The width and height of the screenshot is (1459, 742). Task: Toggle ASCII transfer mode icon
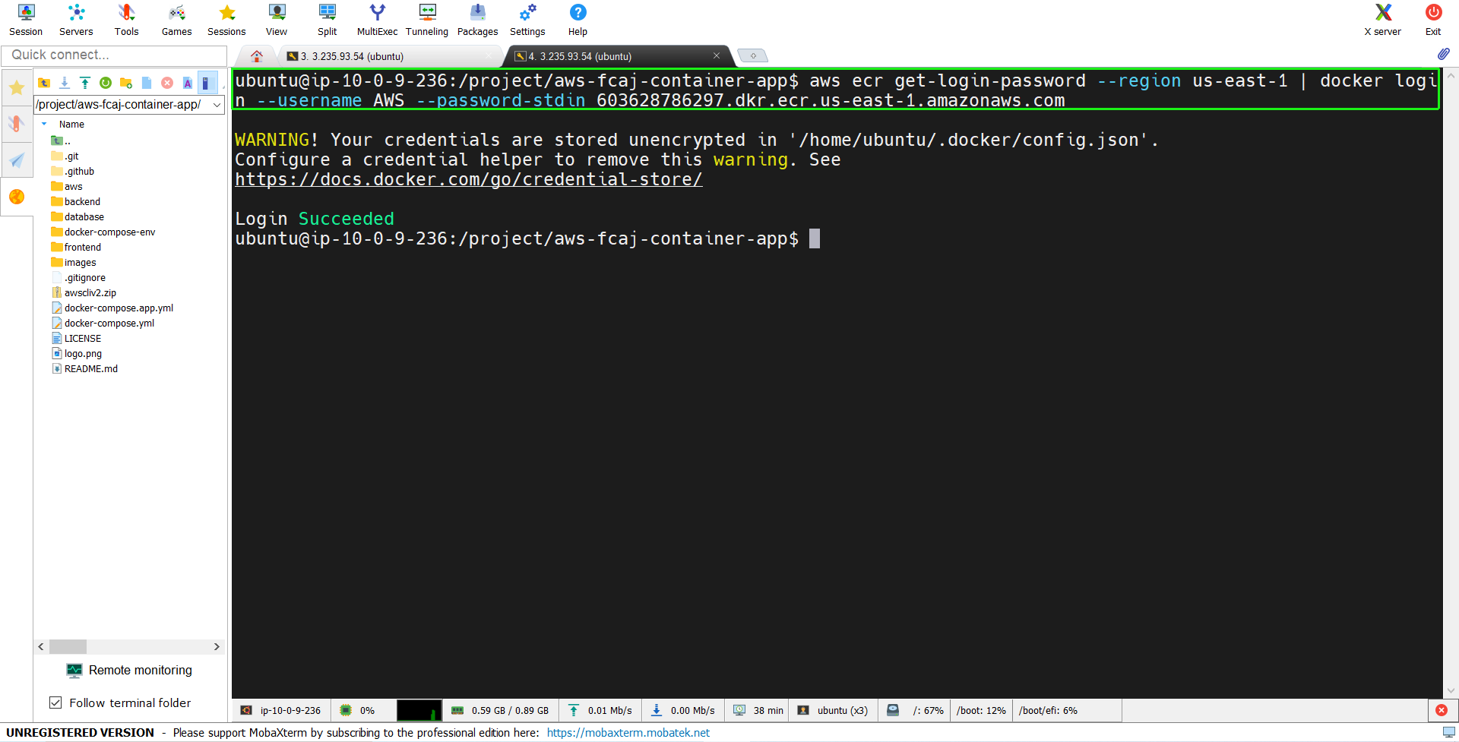click(x=188, y=83)
